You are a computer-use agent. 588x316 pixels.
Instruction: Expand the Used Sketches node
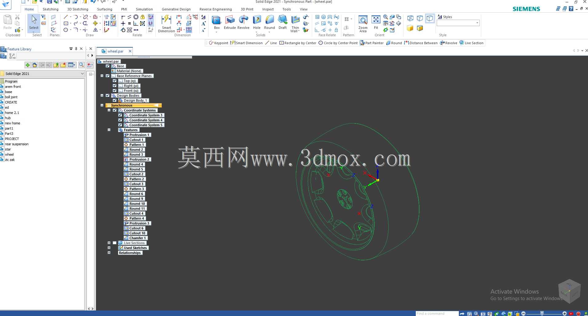(x=109, y=248)
